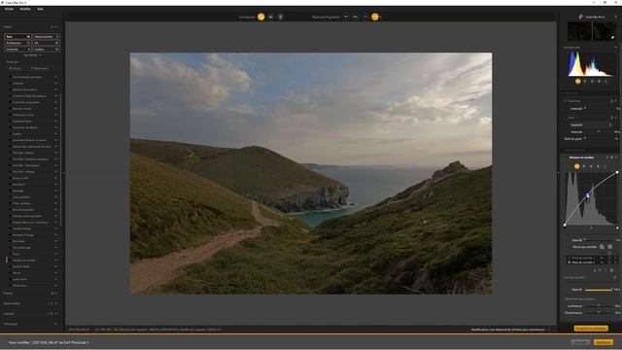The width and height of the screenshot is (622, 350).
Task: Open presets arrow for Niveaux et courbes row
Action: click(x=56, y=261)
